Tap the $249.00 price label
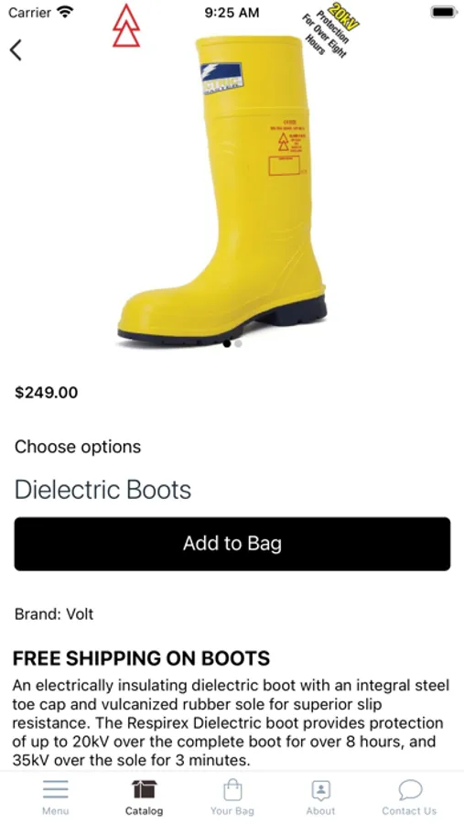The width and height of the screenshot is (464, 824). point(47,393)
